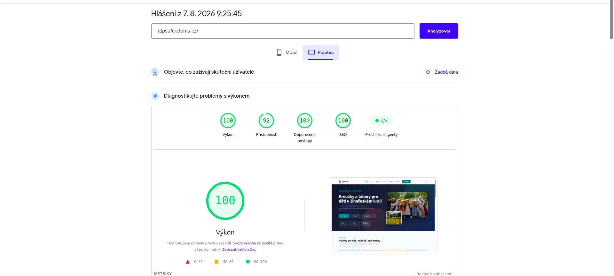This screenshot has width=614, height=276.
Task: Open the Skóre výkonu se počítá link
Action: [253, 243]
